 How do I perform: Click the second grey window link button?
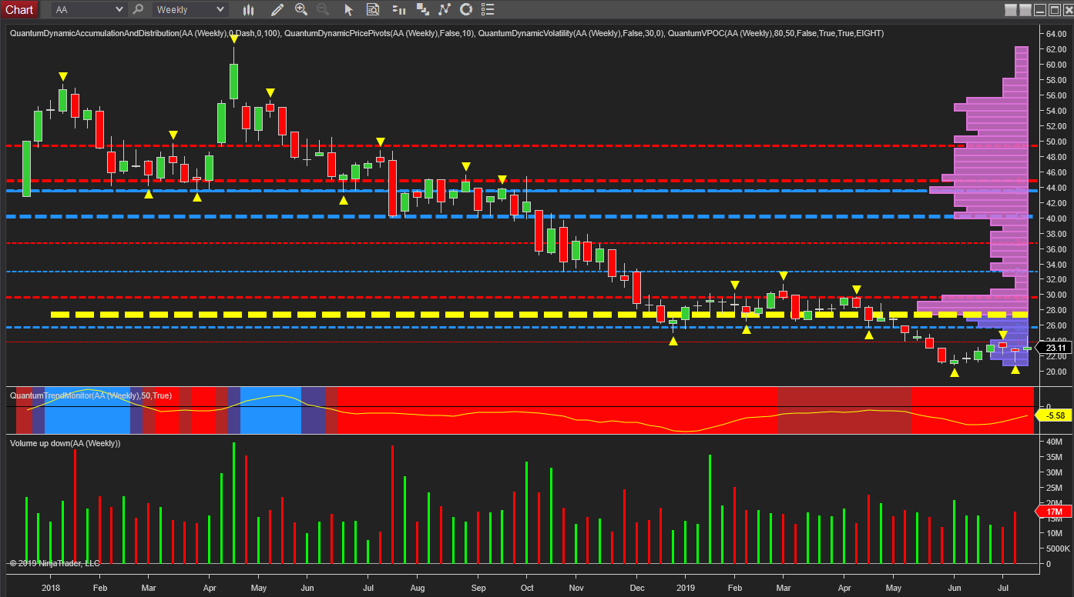(1025, 10)
